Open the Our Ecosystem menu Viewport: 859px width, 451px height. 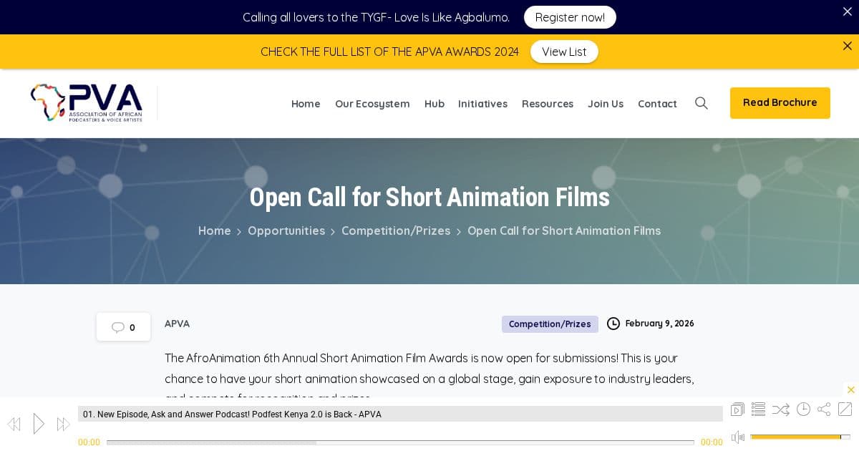(372, 104)
